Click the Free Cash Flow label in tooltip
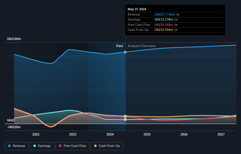This screenshot has height=154, width=241. (x=139, y=25)
